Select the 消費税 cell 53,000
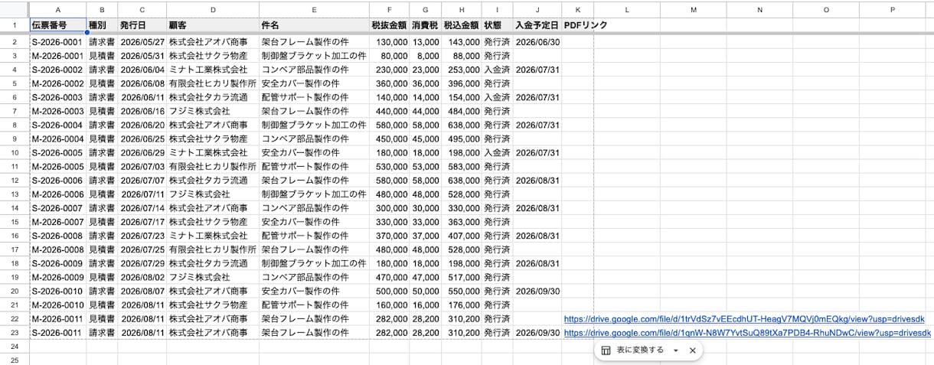Viewport: 934px width, 365px height. point(425,166)
